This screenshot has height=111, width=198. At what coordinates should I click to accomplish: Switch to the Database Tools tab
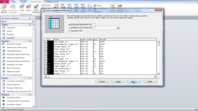pyautogui.click(x=52, y=2)
